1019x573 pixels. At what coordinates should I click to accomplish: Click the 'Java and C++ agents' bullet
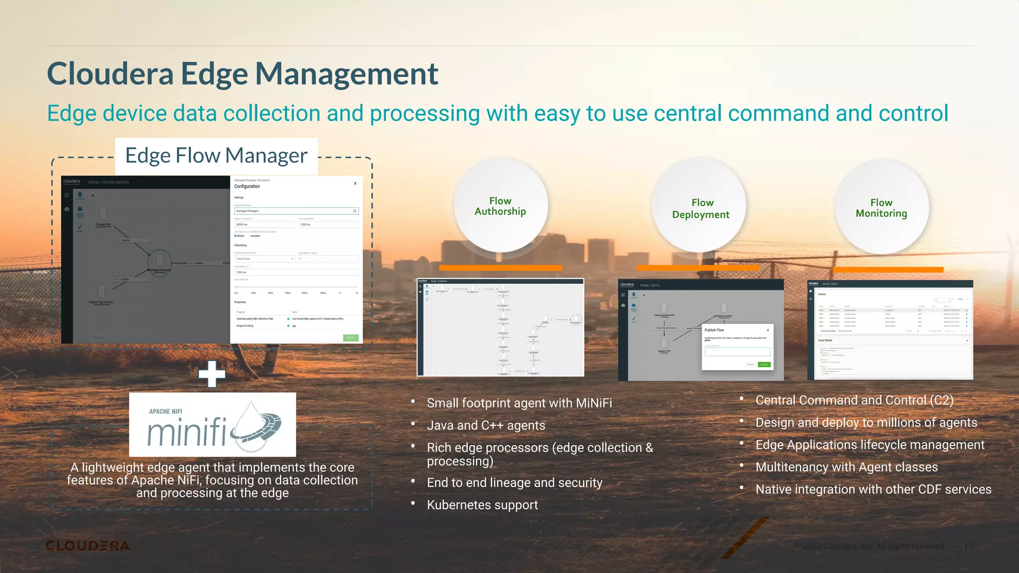tap(486, 425)
